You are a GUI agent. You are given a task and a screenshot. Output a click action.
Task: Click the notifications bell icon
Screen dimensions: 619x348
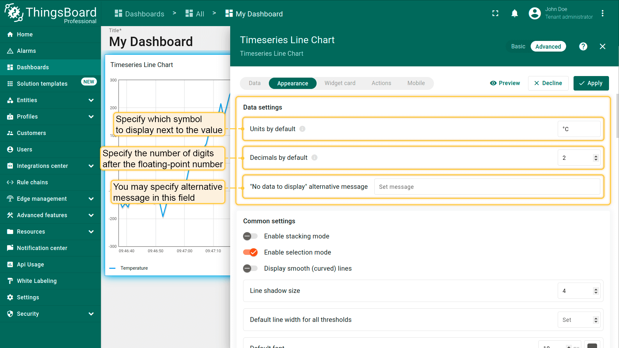515,14
